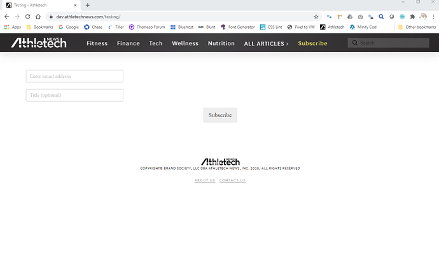The width and height of the screenshot is (439, 275).
Task: Click the site Search field
Action: [x=388, y=43]
